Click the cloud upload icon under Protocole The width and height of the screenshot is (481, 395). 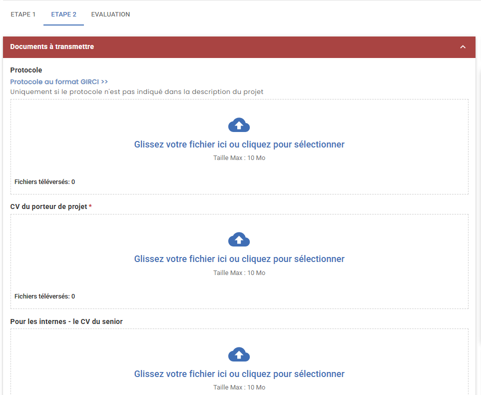coord(239,125)
